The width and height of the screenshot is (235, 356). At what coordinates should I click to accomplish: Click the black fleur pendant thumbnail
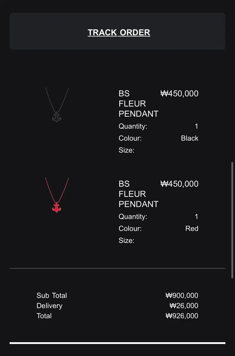pos(57,105)
